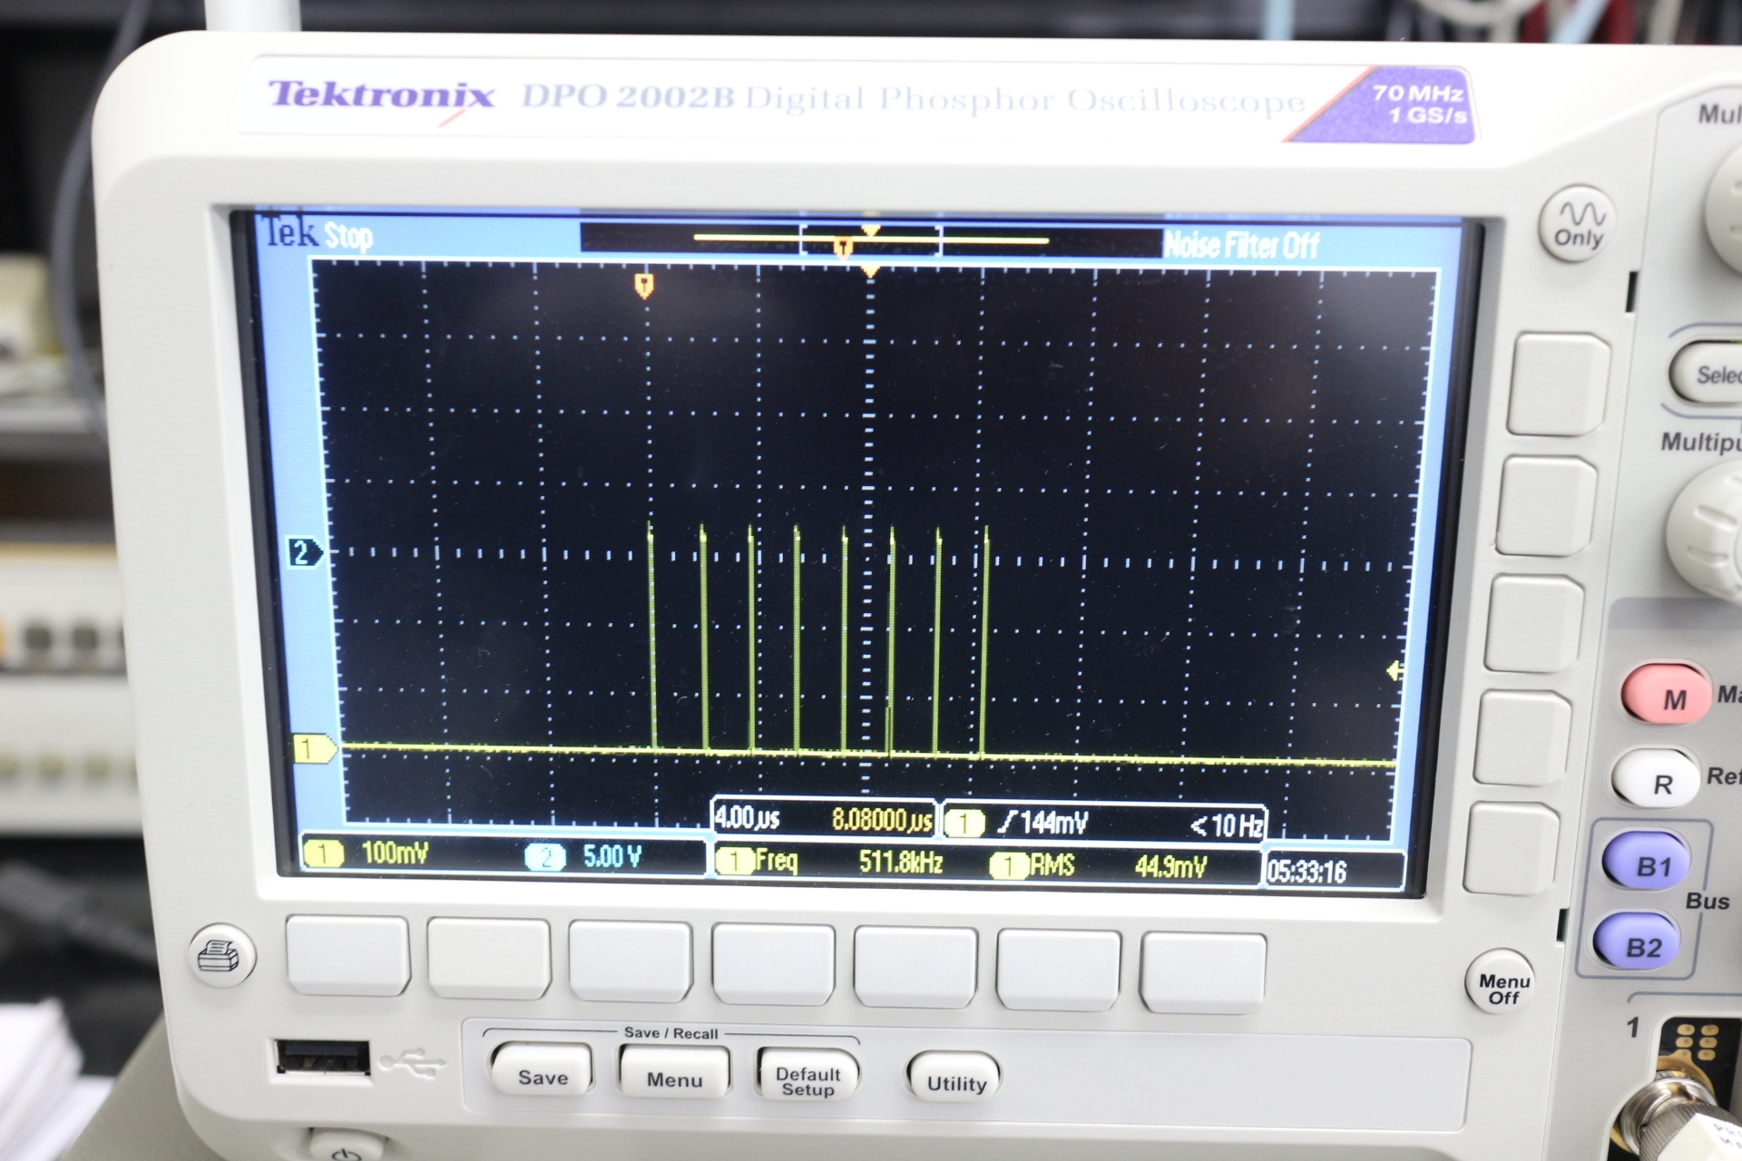Click the trigger level arrow at right graticule edge

tap(1395, 671)
